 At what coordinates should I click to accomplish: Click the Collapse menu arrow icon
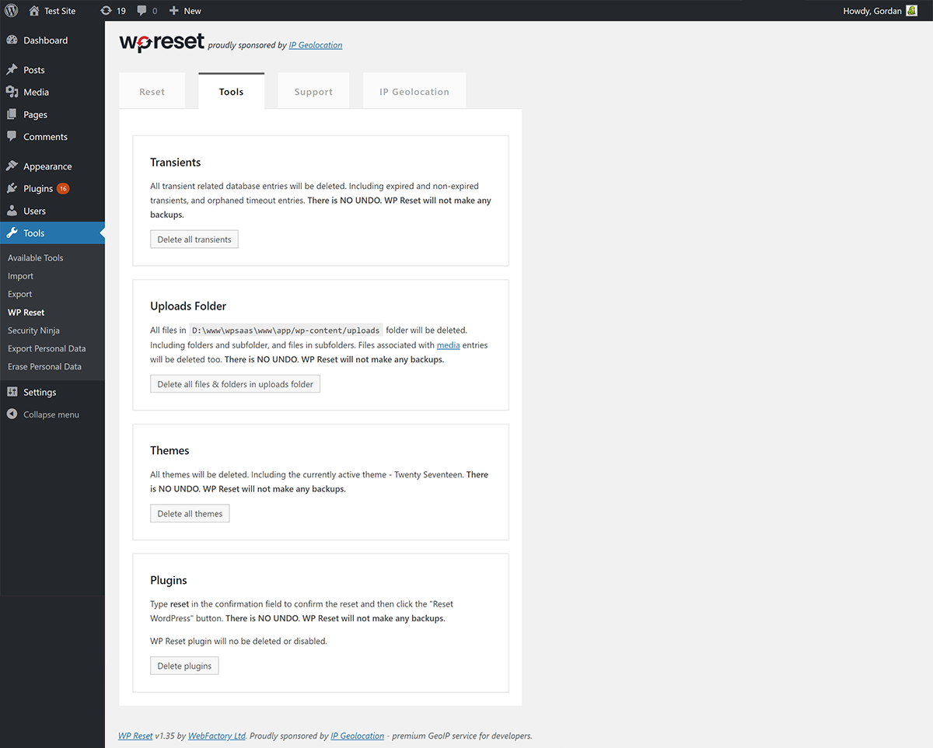(x=12, y=414)
